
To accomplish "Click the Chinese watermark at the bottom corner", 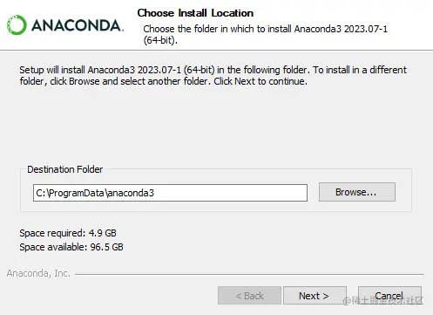I will (382, 301).
